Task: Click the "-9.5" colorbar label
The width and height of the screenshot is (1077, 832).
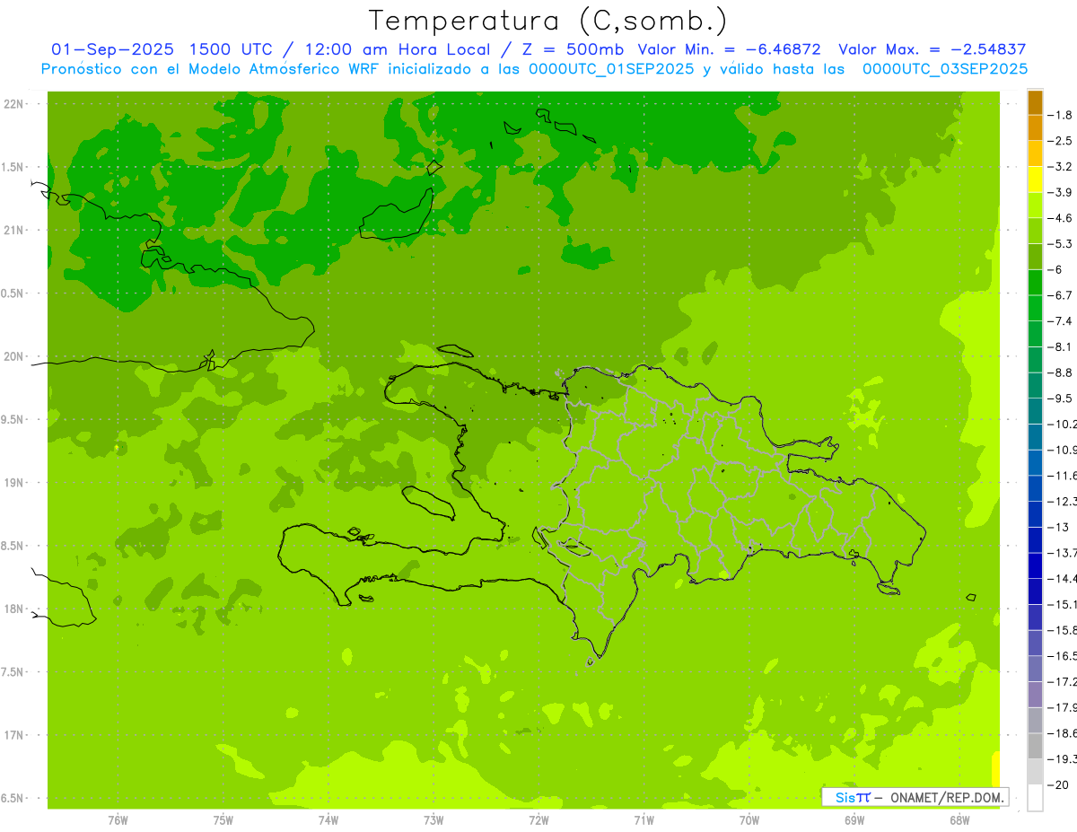Action: [1060, 398]
